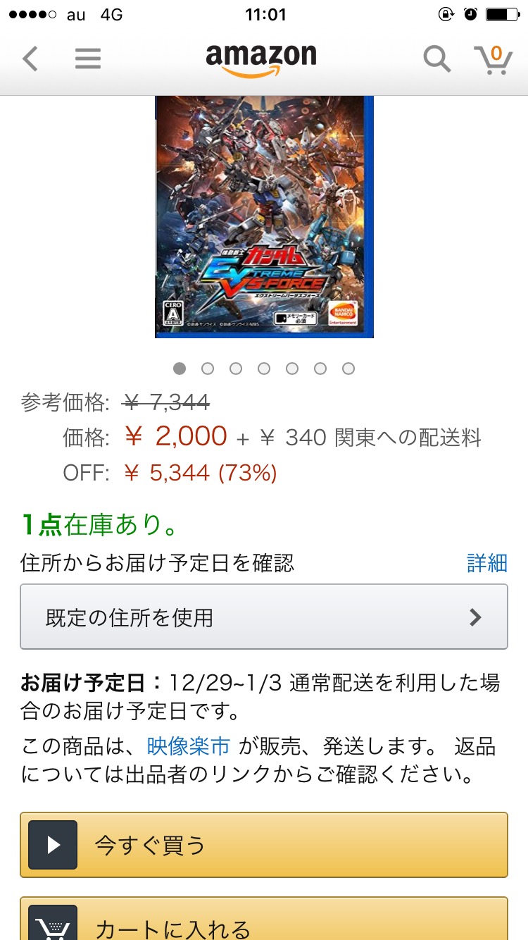Select the last image pagination dot
The width and height of the screenshot is (528, 940).
tap(348, 368)
